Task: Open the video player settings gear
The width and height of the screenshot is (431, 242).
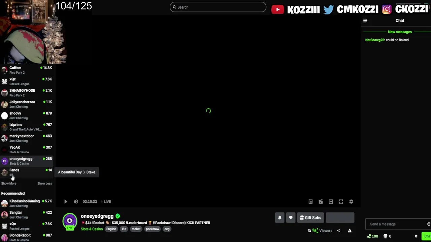Action: click(x=351, y=202)
